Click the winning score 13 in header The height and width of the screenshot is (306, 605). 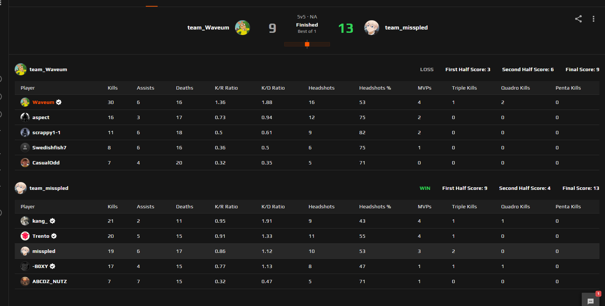click(346, 28)
